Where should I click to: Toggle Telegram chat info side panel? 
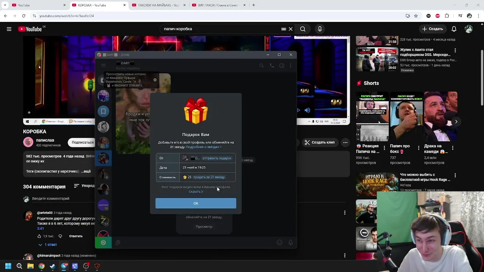tap(282, 66)
